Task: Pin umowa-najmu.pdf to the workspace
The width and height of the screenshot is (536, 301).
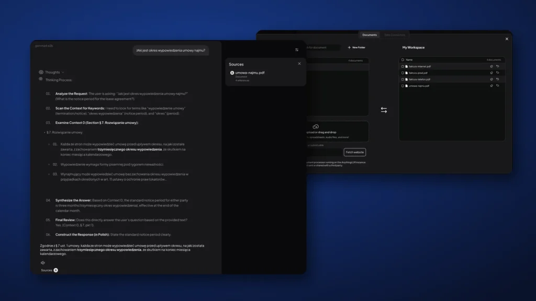Action: [x=492, y=86]
